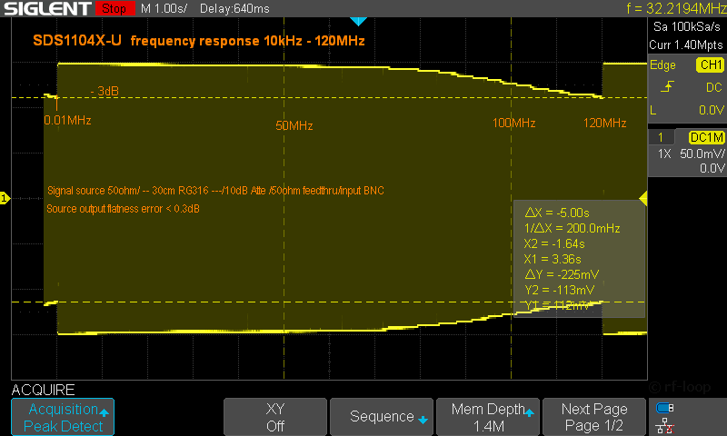Viewport: 727px width, 436px height.
Task: Click the rising edge slope icon
Action: (667, 86)
